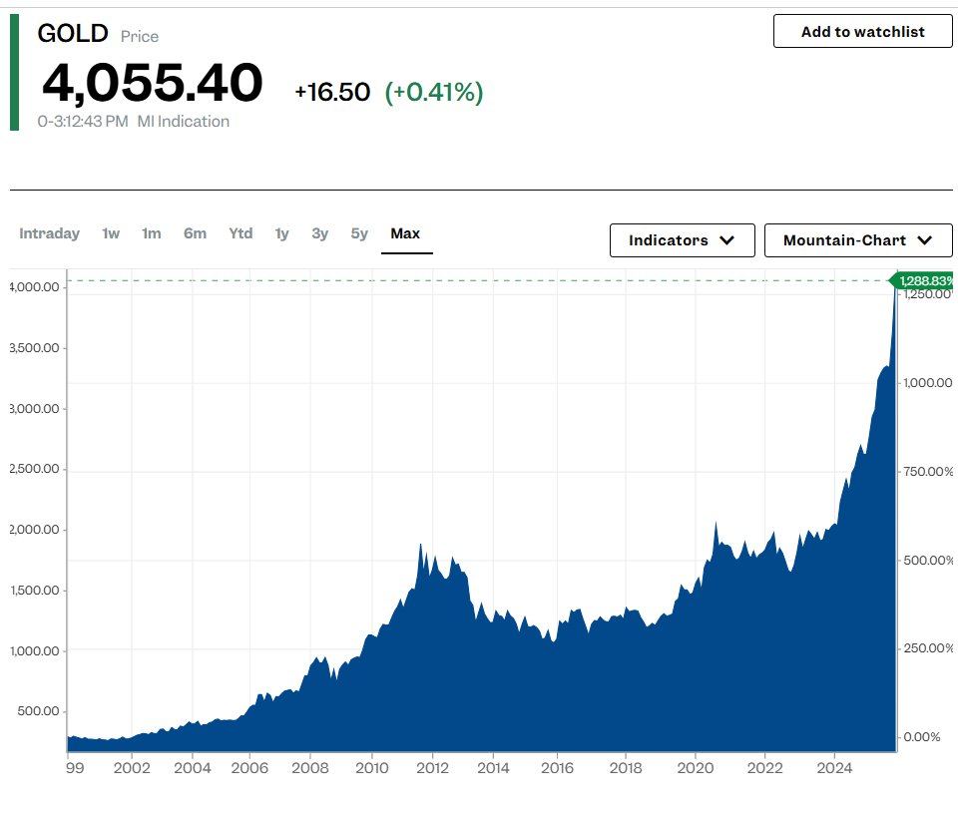The image size is (958, 814).
Task: Click the Max range tab
Action: click(x=406, y=233)
